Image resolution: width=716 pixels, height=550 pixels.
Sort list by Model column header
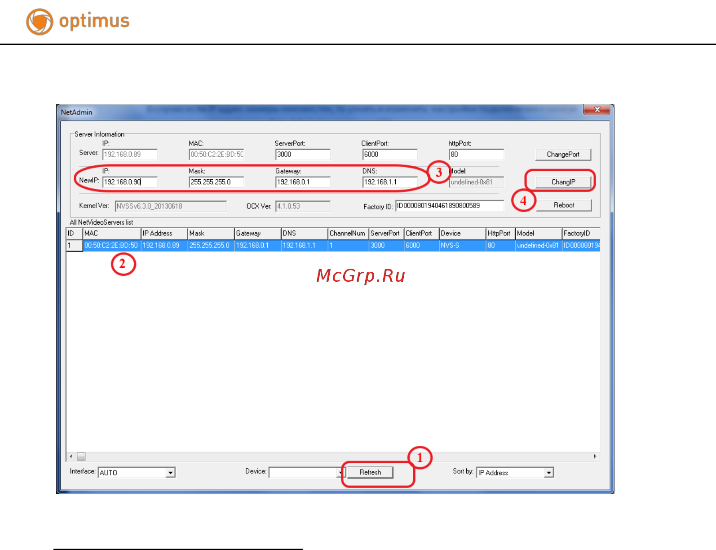pos(539,233)
